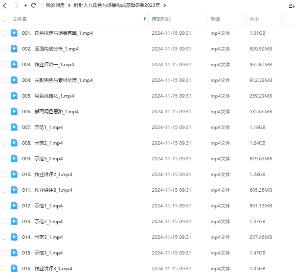
Task: Click video icon of file 007
Action: [x=14, y=127]
